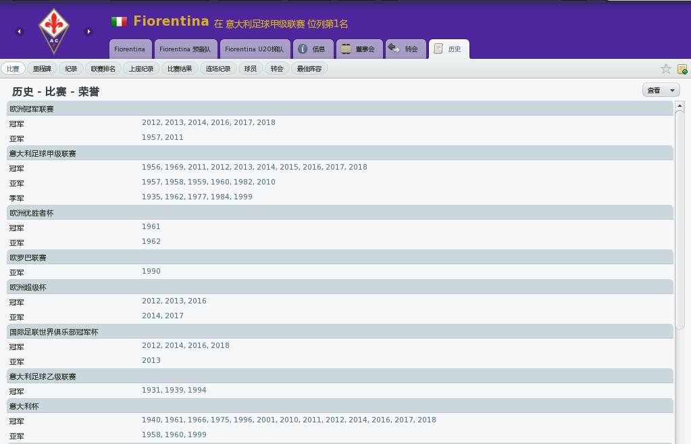Click the vertical scrollbar thumb
Viewport: 691px width, 444px height.
(x=680, y=220)
